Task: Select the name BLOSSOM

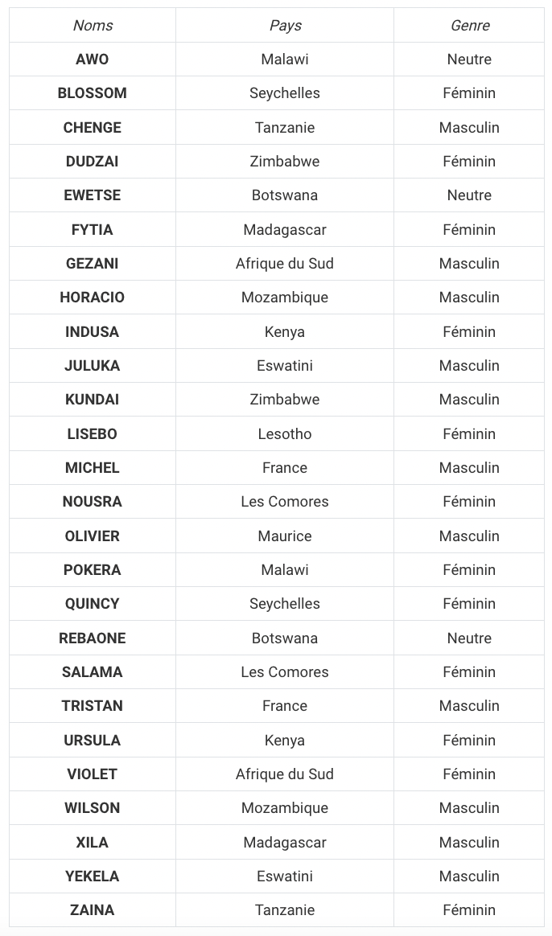Action: click(x=93, y=93)
